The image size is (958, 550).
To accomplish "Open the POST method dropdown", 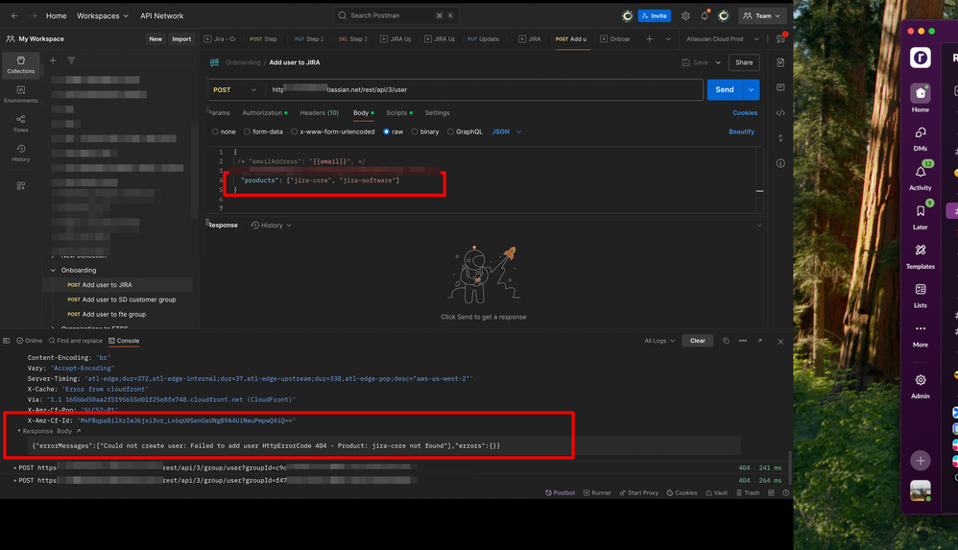I will (x=234, y=90).
